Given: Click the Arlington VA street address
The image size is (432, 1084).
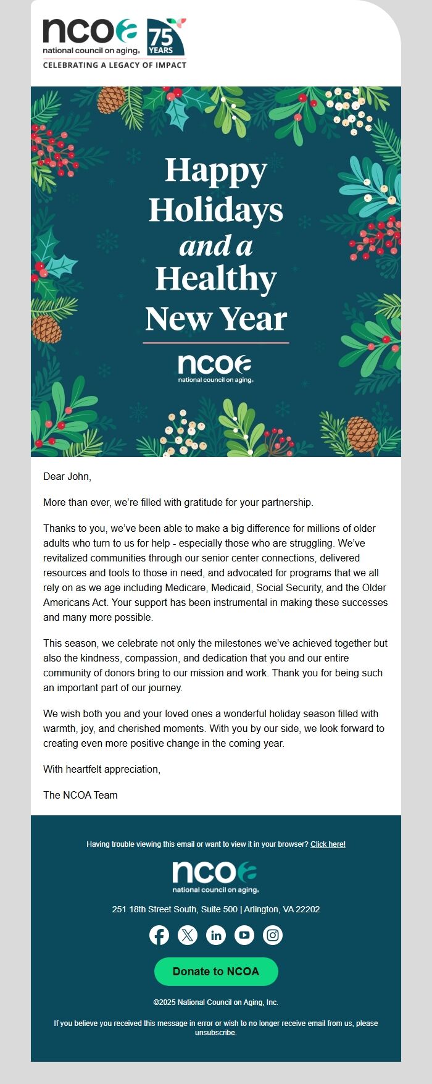Looking at the screenshot, I should point(215,909).
